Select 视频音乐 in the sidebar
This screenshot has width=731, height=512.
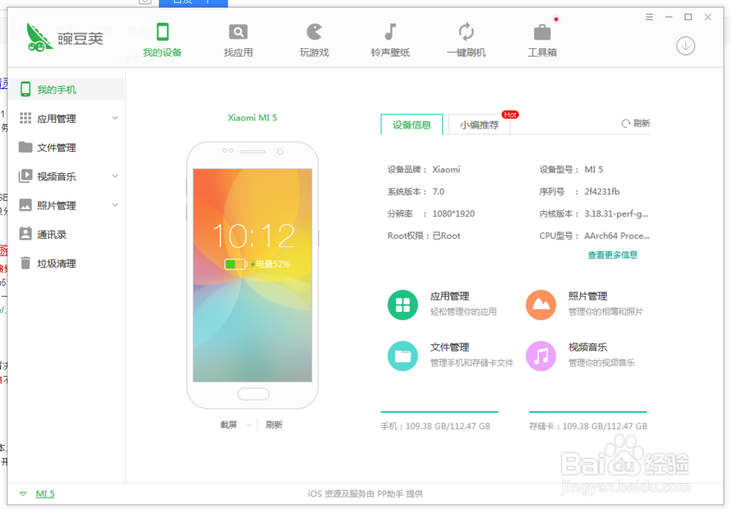[67, 176]
